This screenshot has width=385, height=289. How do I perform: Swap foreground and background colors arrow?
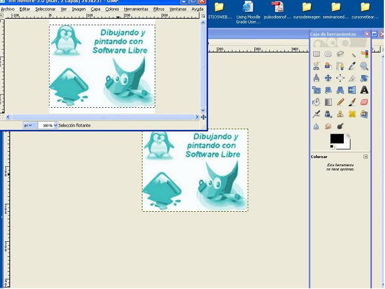(348, 136)
